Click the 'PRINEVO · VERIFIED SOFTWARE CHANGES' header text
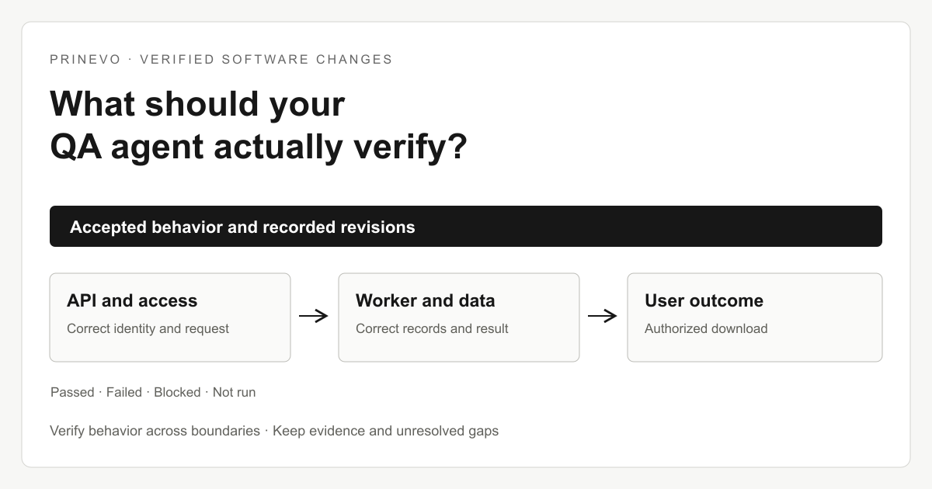This screenshot has height=489, width=932. pos(221,59)
